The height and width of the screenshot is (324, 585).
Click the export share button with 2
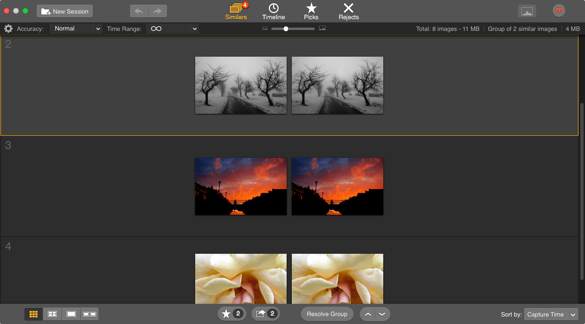[x=266, y=314]
